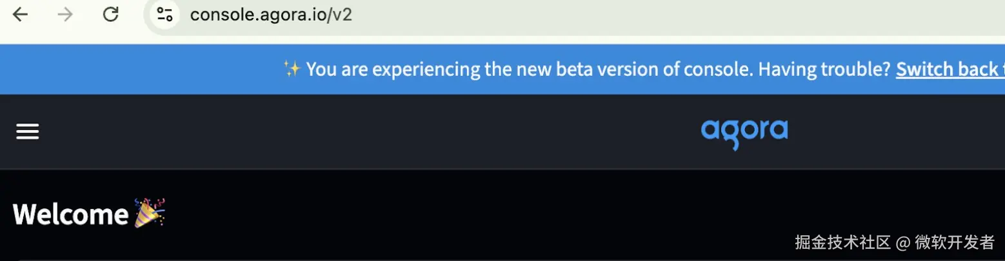Image resolution: width=1005 pixels, height=261 pixels.
Task: Open the hamburger navigation menu
Action: point(28,132)
